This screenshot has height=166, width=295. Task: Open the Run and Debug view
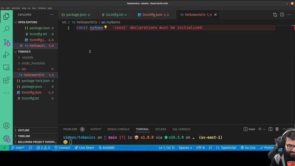(6, 55)
